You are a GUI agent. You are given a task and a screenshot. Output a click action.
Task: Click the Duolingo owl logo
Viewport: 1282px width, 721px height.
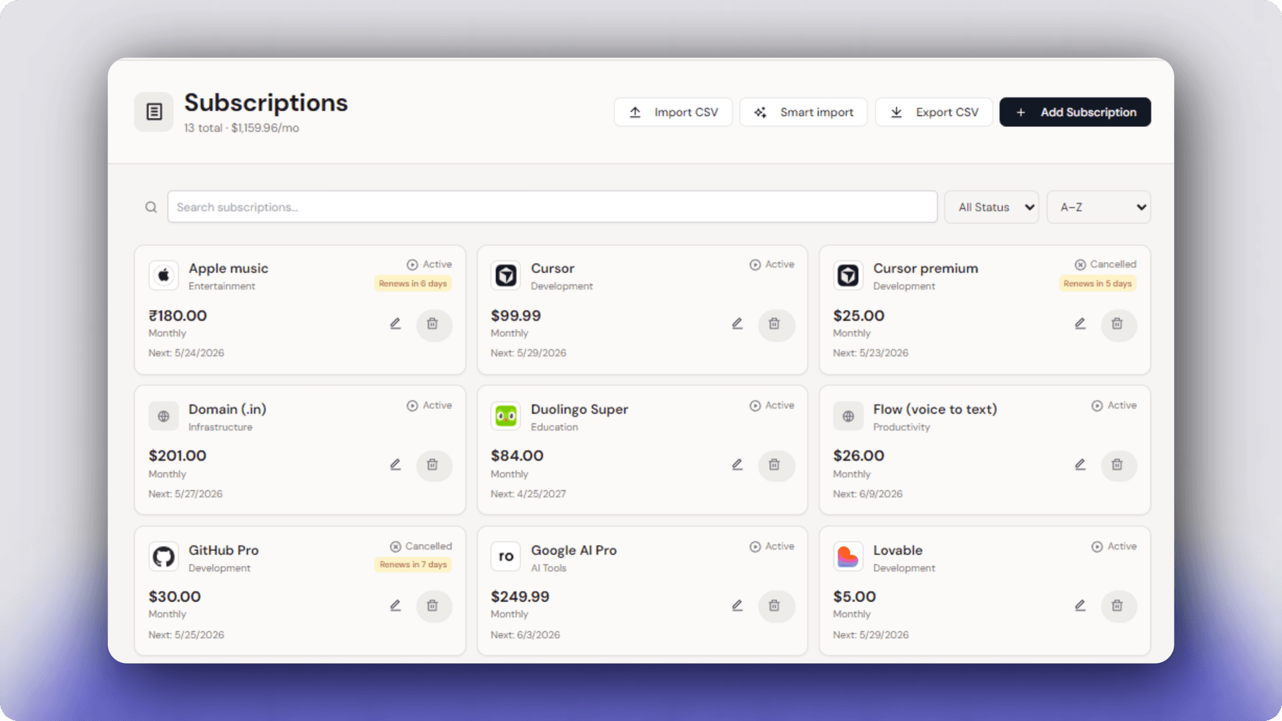click(506, 416)
